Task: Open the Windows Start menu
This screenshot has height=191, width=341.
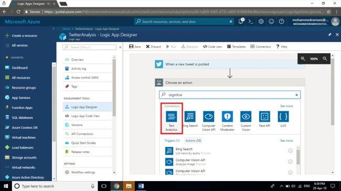Action: pos(6,186)
